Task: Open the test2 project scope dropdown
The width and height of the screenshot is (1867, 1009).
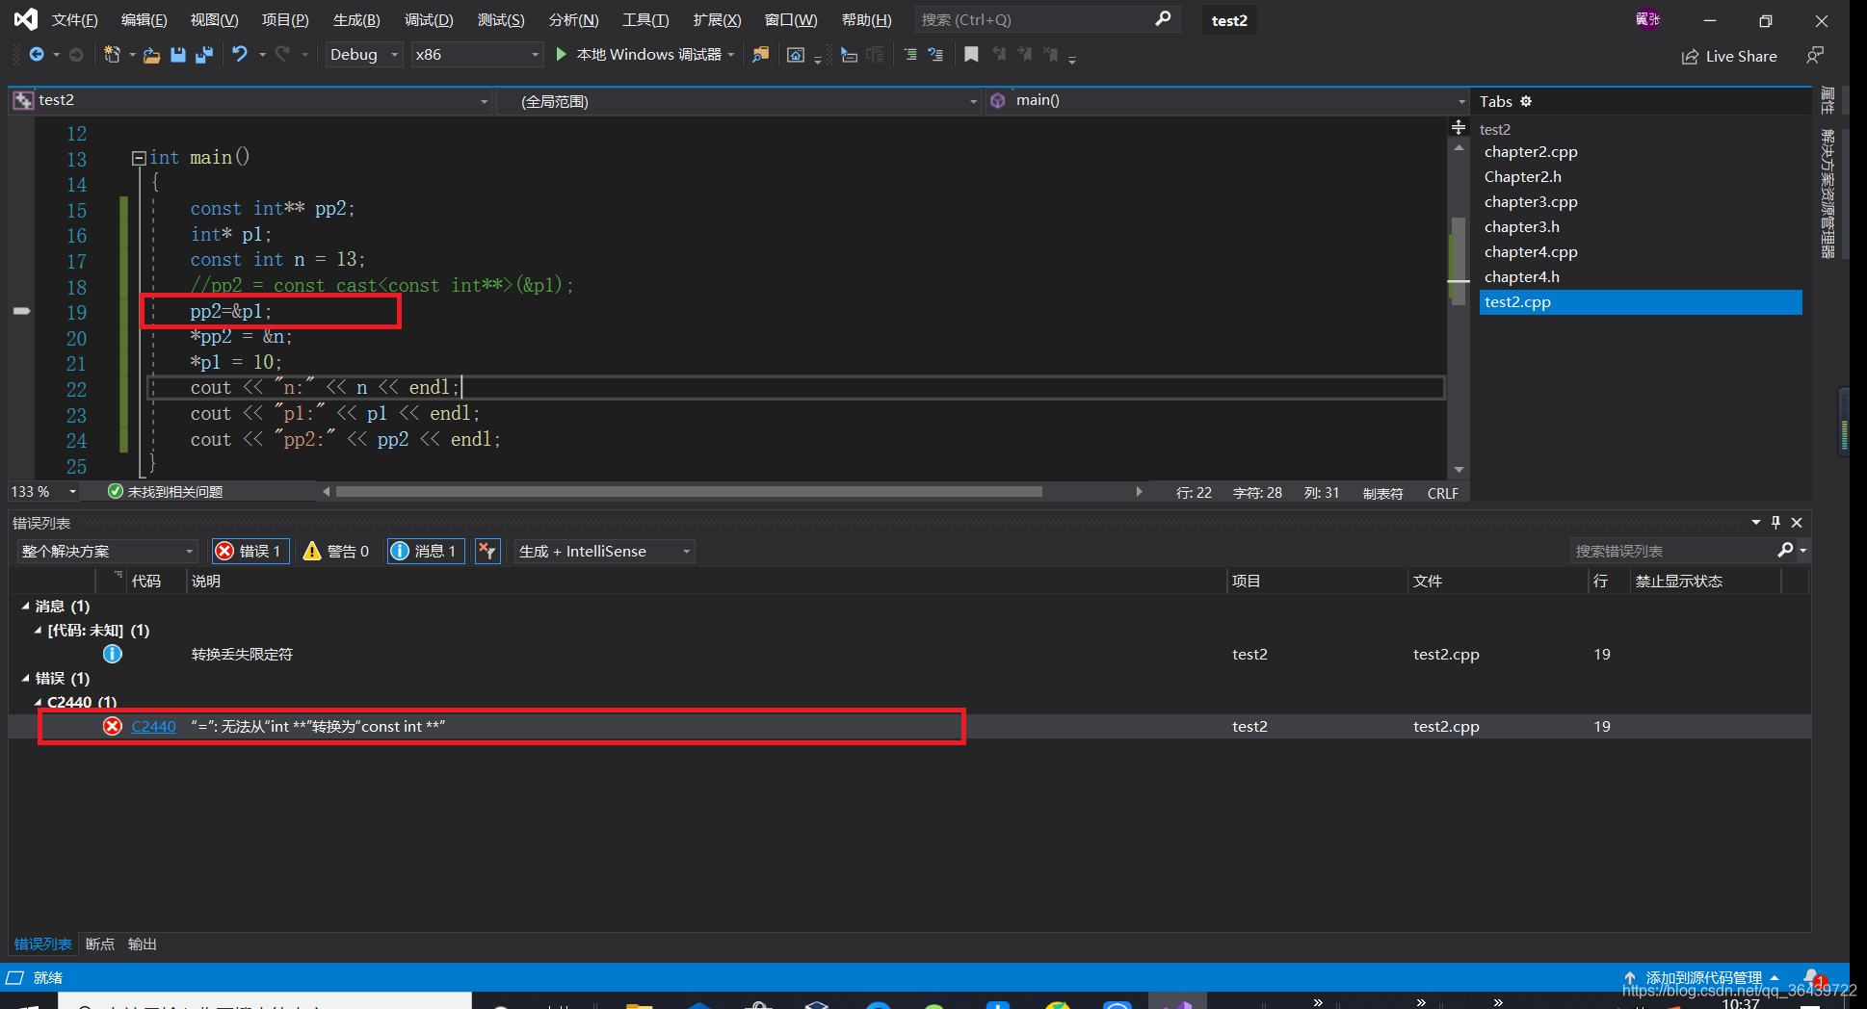Action: 250,100
